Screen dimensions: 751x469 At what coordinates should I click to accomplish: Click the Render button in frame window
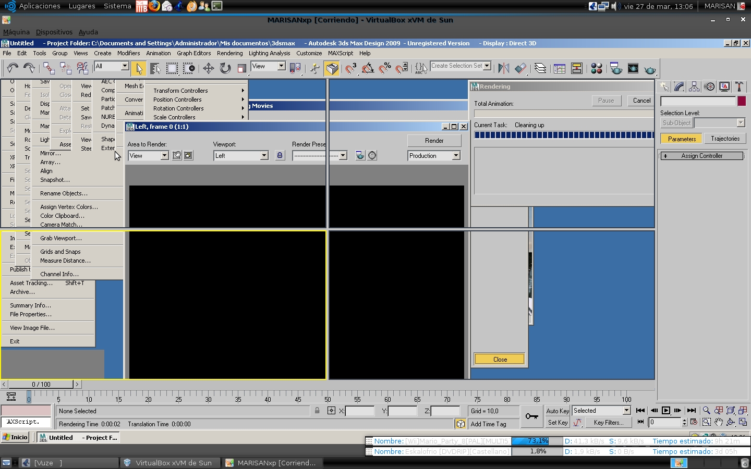[434, 141]
